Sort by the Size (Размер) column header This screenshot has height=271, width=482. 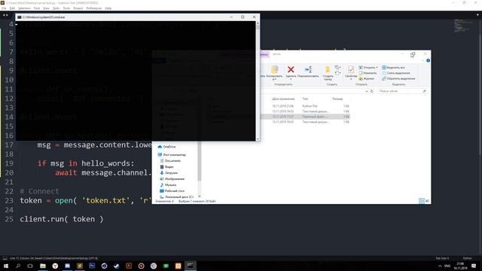click(x=337, y=99)
